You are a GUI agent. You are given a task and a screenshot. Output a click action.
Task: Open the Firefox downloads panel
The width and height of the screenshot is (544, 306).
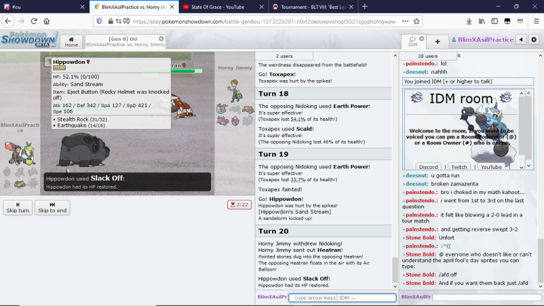(469, 21)
